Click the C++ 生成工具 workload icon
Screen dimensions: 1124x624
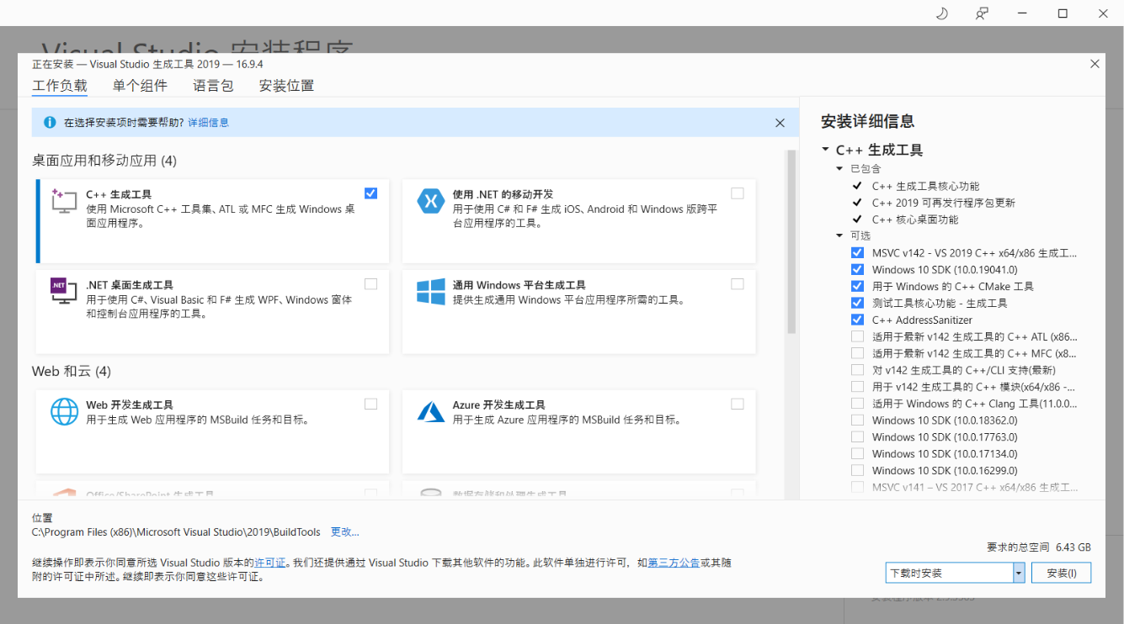tap(65, 201)
